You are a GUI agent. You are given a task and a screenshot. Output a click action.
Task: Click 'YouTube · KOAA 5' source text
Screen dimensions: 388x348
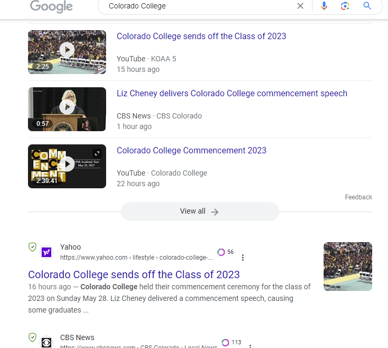147,59
